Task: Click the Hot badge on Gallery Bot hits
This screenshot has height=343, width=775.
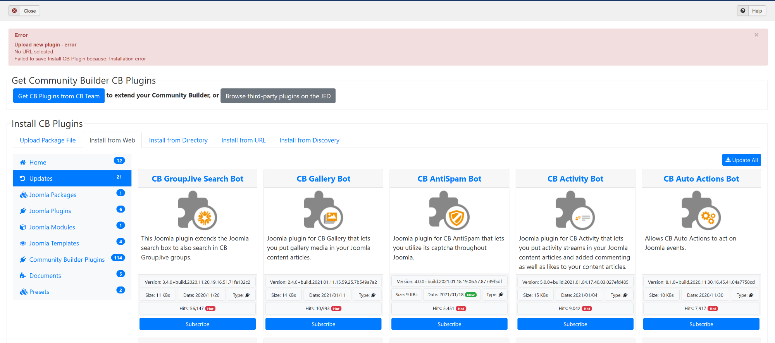Action: [x=336, y=309]
